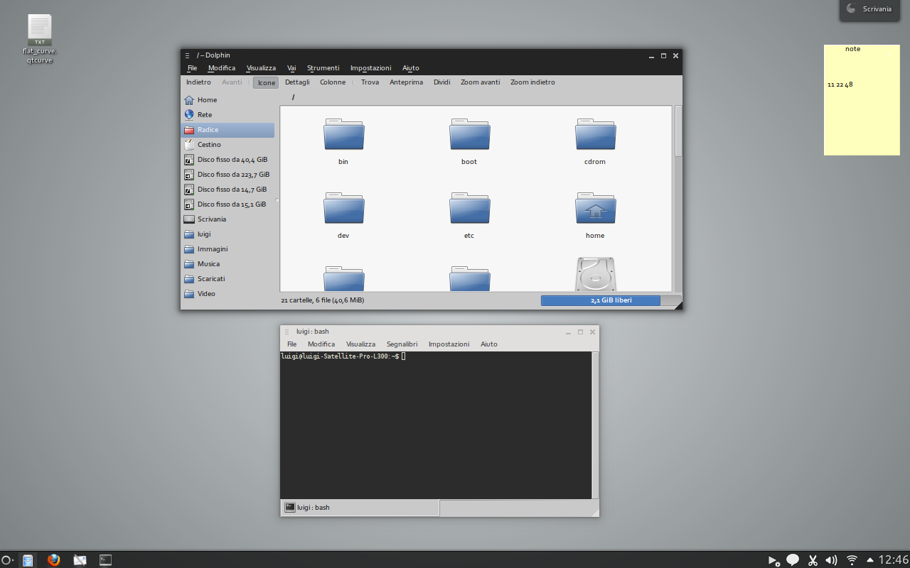Open Disco fisso da 14,7 GiB

227,190
